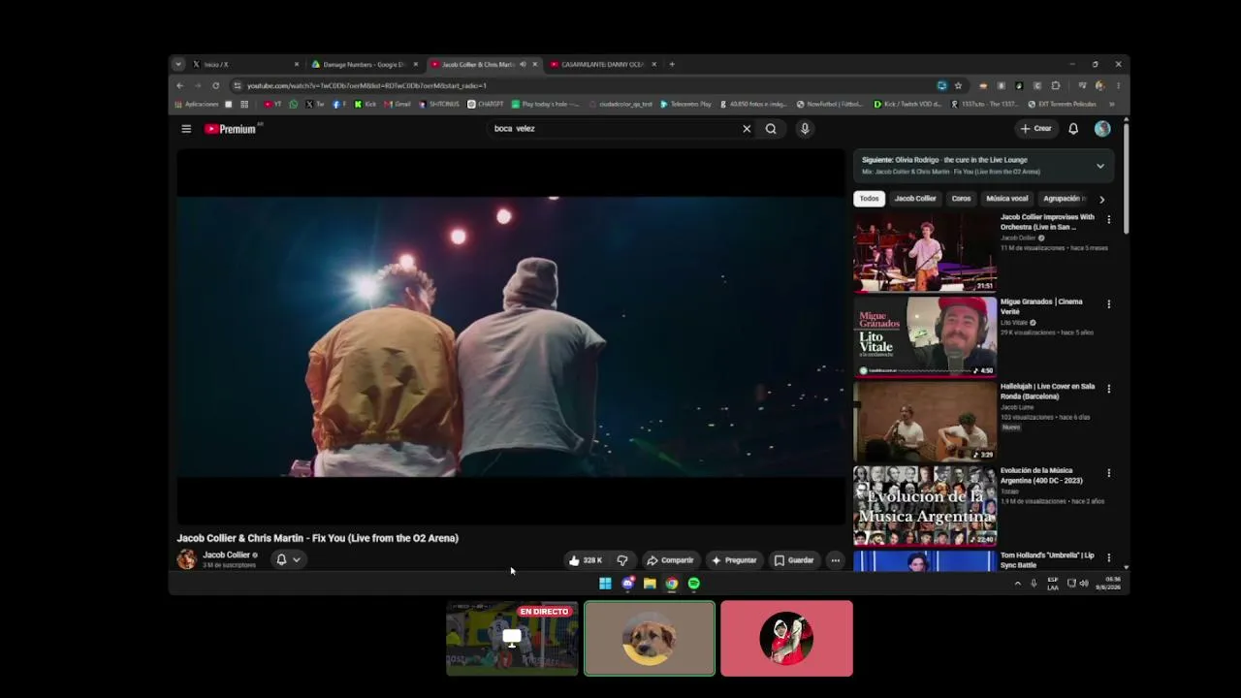Go back in the browser
This screenshot has width=1241, height=698.
point(179,85)
